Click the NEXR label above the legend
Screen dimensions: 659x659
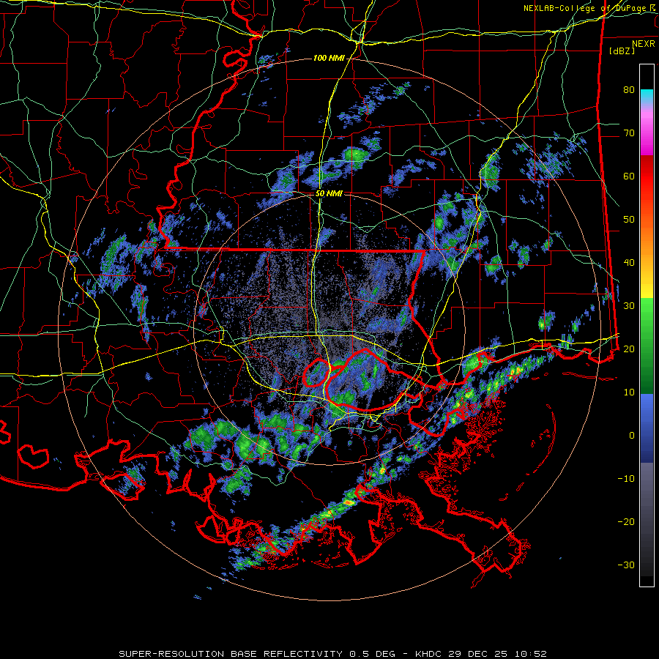(644, 43)
